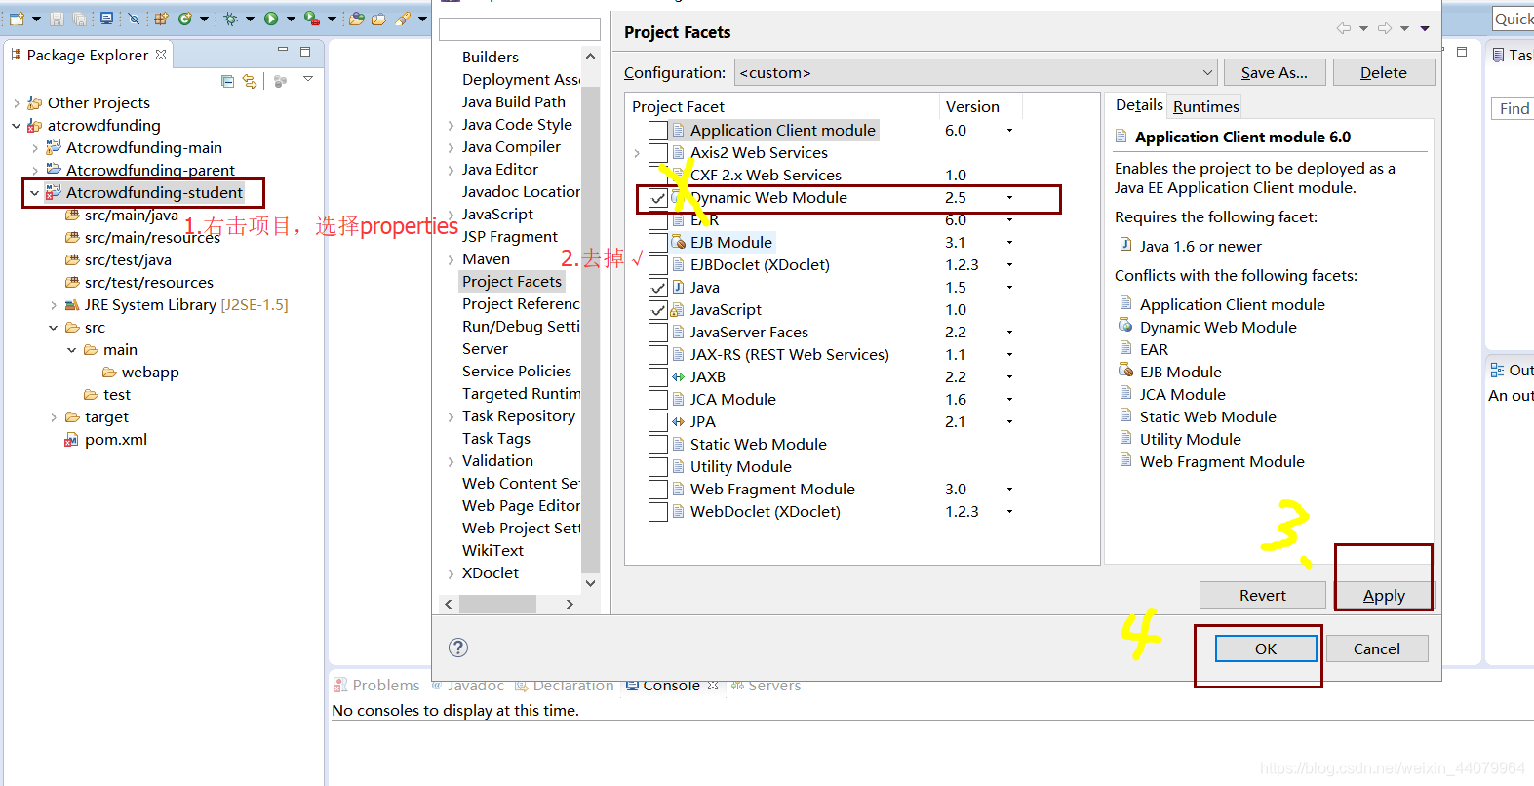The width and height of the screenshot is (1534, 786).
Task: Click the New wizard toolbar icon
Action: (x=17, y=19)
